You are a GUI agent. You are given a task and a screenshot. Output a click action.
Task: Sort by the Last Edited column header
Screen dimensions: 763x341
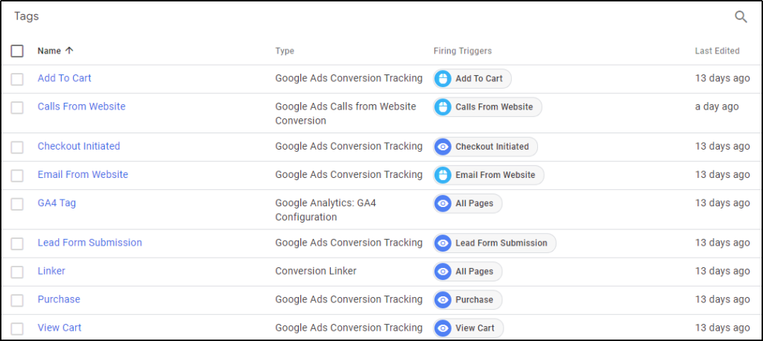click(718, 51)
